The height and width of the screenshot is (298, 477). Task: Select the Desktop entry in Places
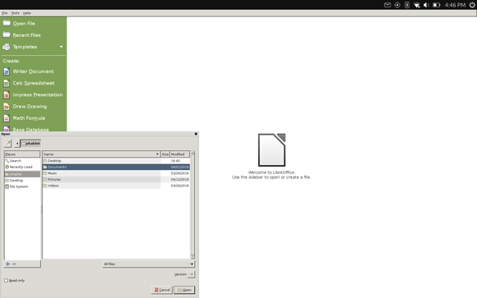pyautogui.click(x=22, y=181)
